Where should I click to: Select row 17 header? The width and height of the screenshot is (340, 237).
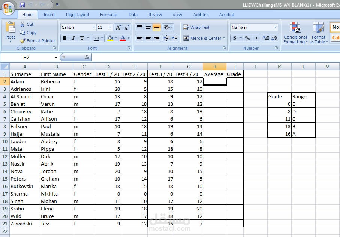(5, 194)
